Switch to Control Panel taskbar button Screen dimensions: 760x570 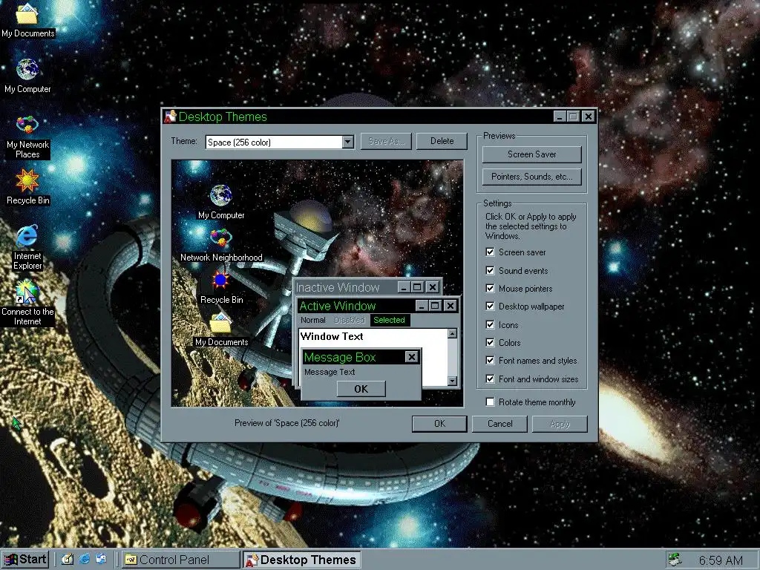pyautogui.click(x=180, y=560)
